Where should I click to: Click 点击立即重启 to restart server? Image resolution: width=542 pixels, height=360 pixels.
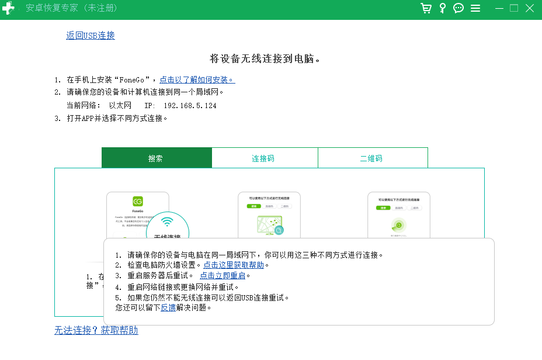coord(223,276)
